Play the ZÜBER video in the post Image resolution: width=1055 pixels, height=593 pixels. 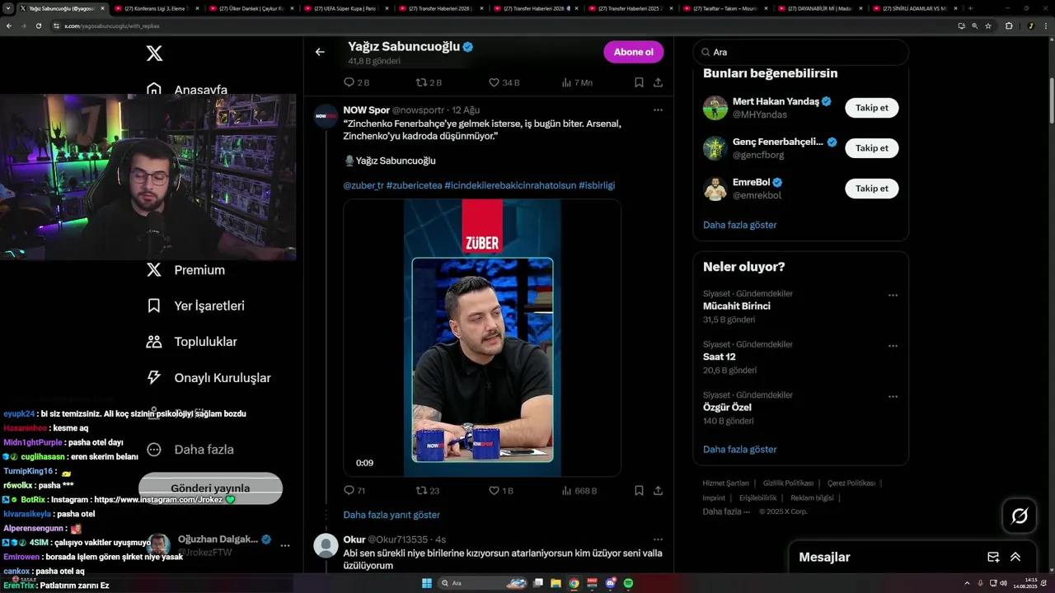coord(482,338)
